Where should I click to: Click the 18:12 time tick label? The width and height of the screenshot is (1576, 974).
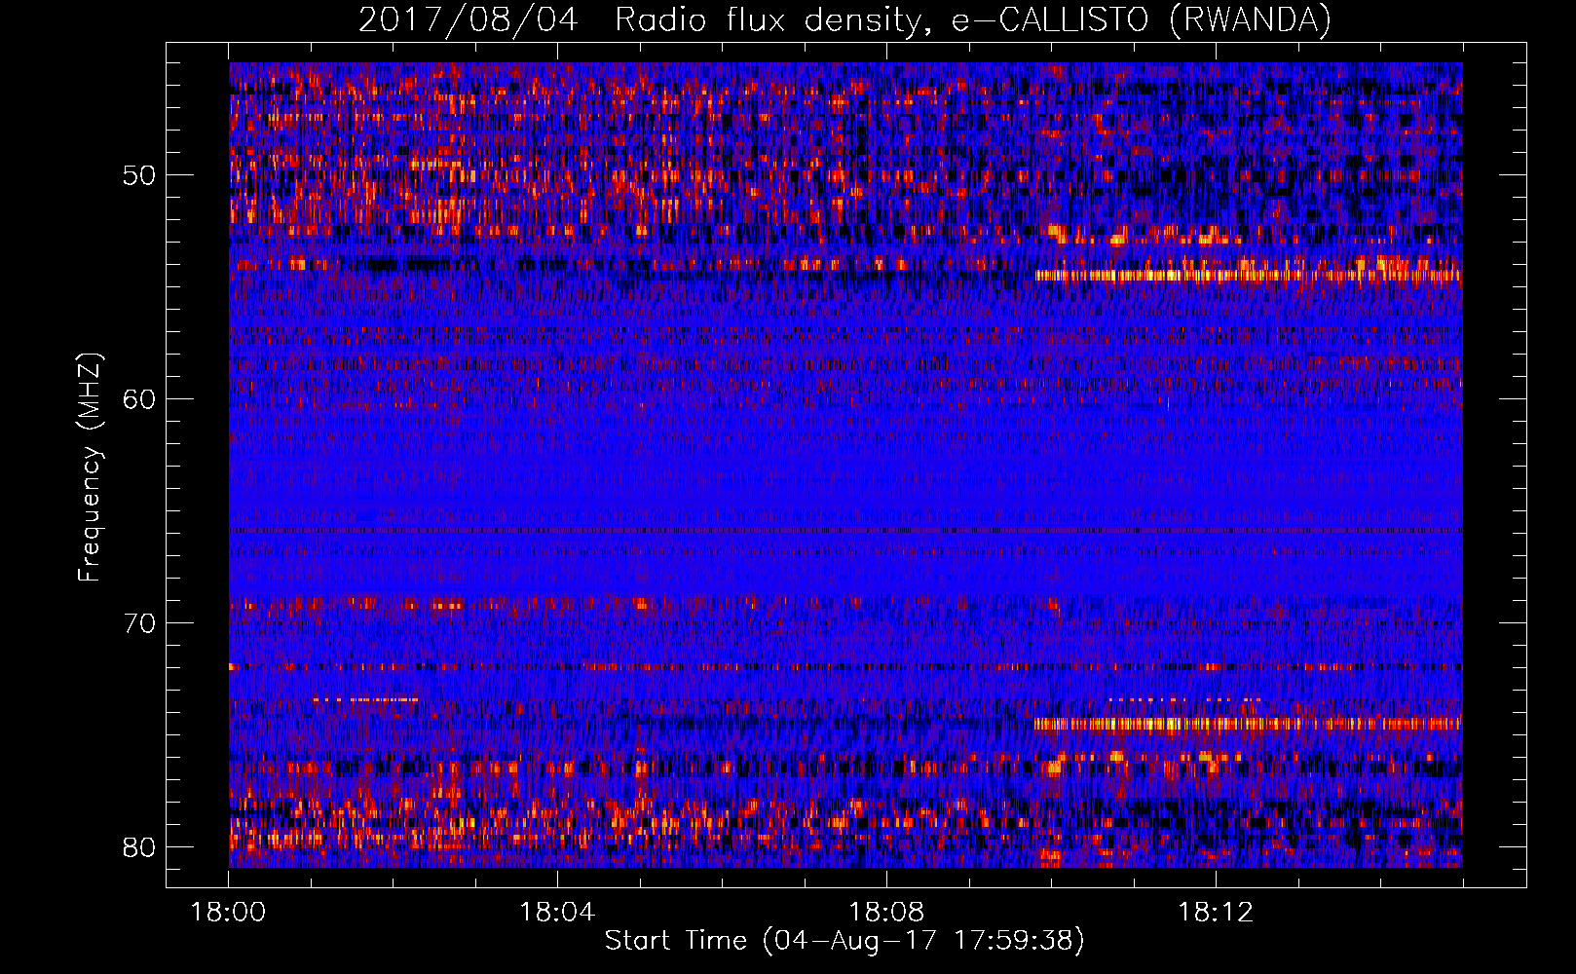tap(1216, 913)
